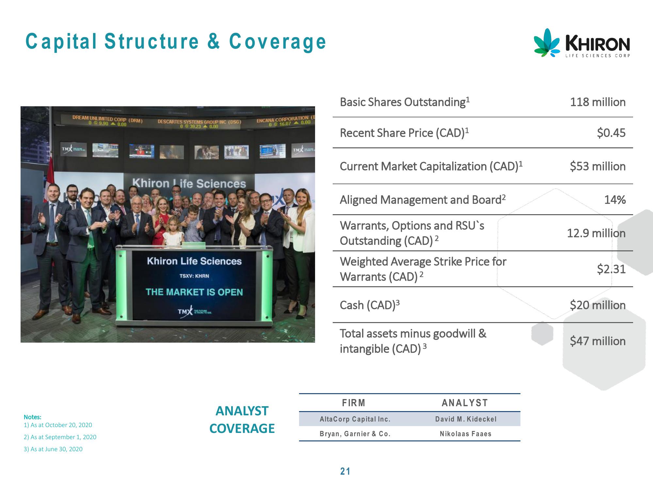Click the Notes: heading
This screenshot has width=653, height=489.
click(32, 417)
